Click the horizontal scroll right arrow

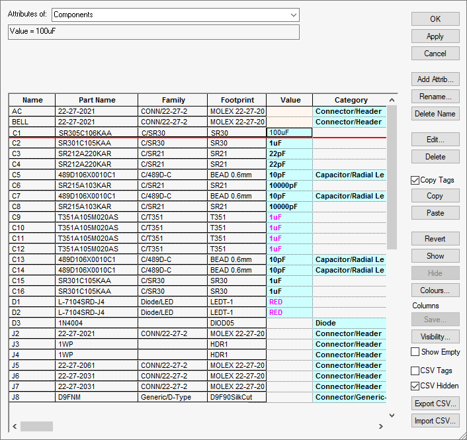380,427
